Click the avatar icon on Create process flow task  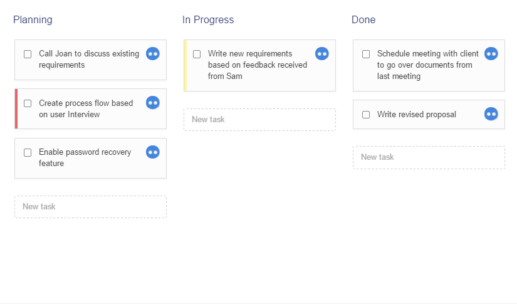[153, 103]
